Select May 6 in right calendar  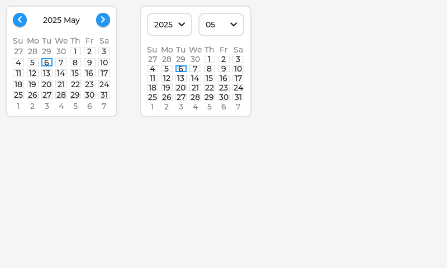coord(180,69)
